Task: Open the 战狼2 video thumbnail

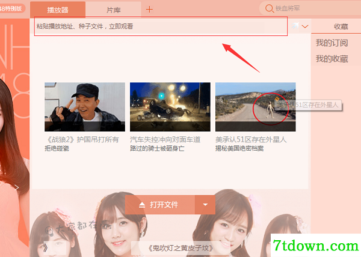Action: point(85,107)
